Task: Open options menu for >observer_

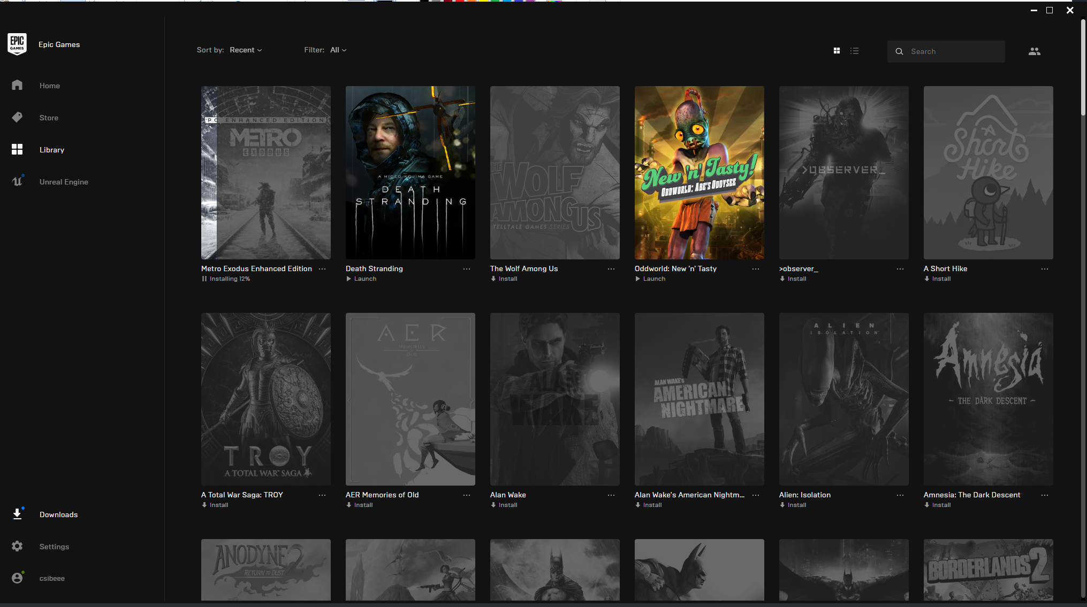Action: 900,269
